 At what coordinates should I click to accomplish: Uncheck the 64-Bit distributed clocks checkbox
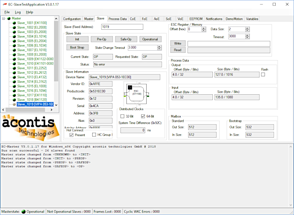coord(143,116)
